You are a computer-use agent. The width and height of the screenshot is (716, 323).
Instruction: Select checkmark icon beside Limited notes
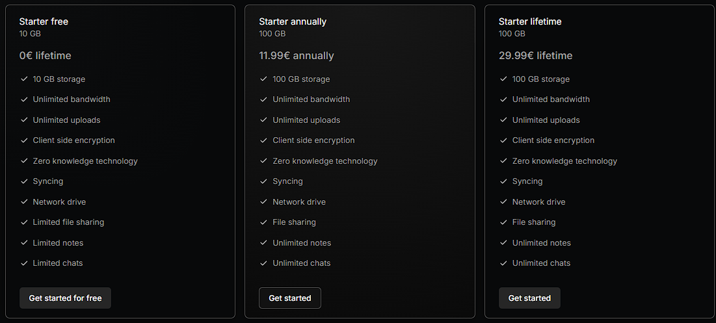(x=24, y=243)
